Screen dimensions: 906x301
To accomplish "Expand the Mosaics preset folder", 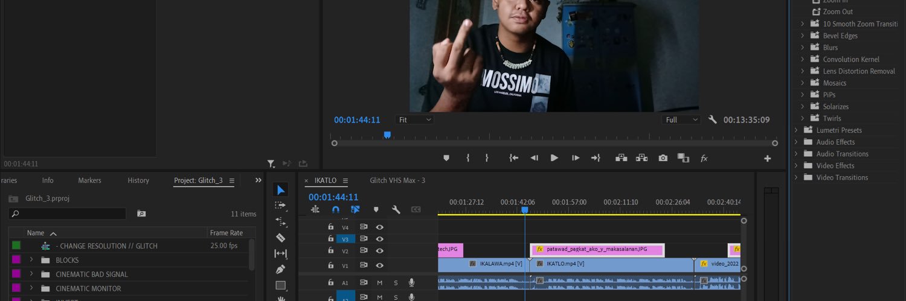I will [x=803, y=83].
